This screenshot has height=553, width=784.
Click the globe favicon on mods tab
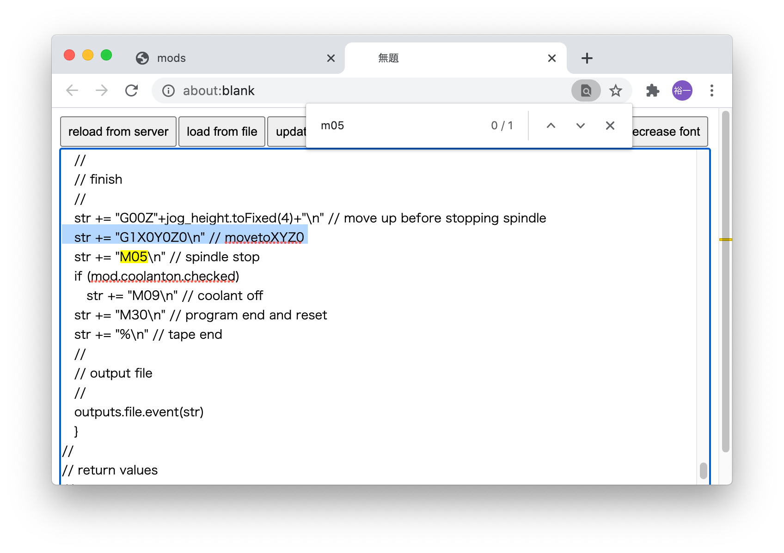pos(142,58)
